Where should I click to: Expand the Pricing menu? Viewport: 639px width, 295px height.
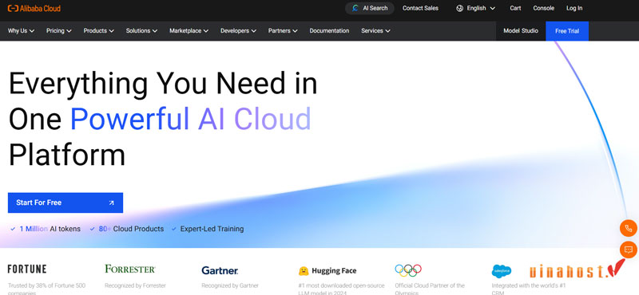tap(58, 31)
